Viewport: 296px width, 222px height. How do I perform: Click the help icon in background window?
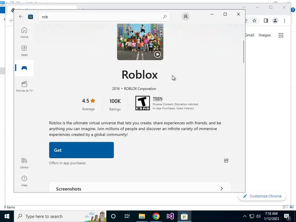pos(293,10)
